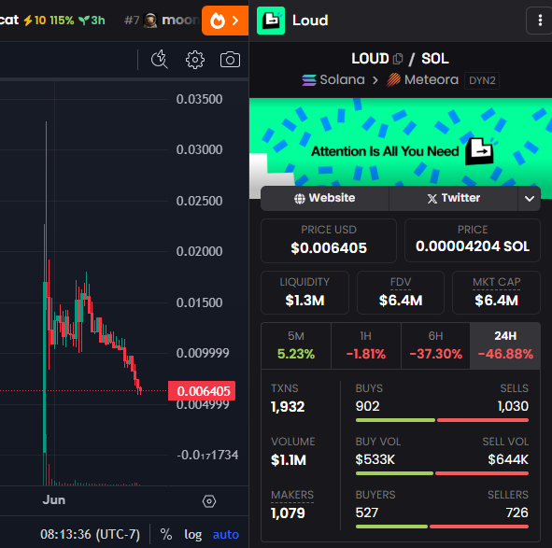Screen dimensions: 552x548
Task: Open the orange trending flame button
Action: click(x=225, y=21)
